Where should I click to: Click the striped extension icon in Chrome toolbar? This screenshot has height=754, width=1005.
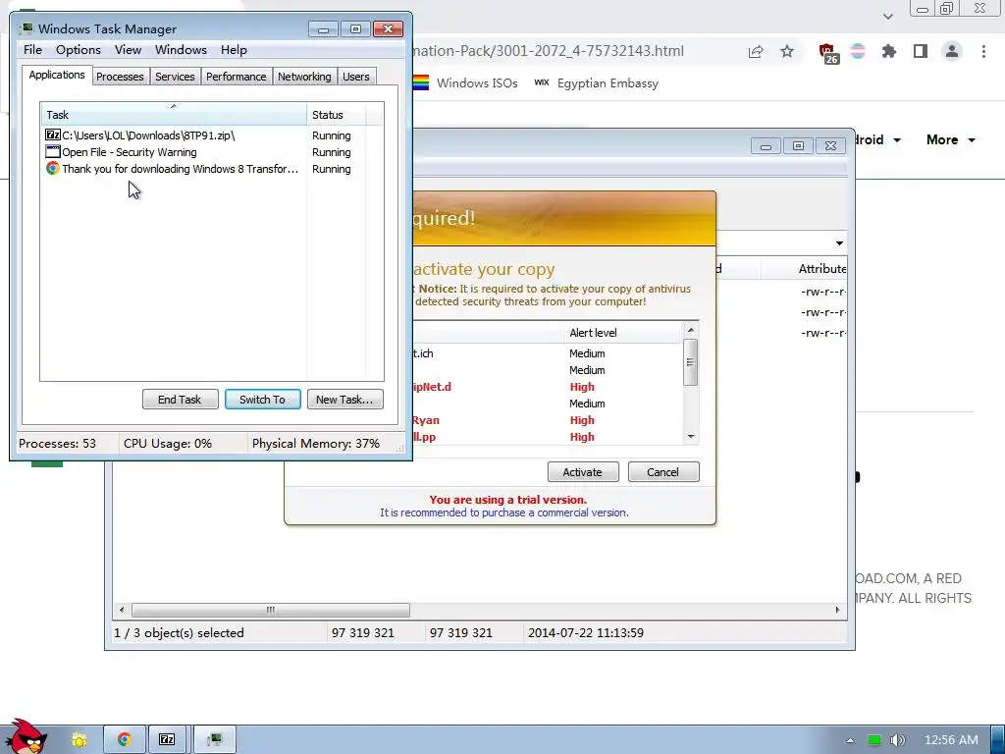tap(858, 51)
